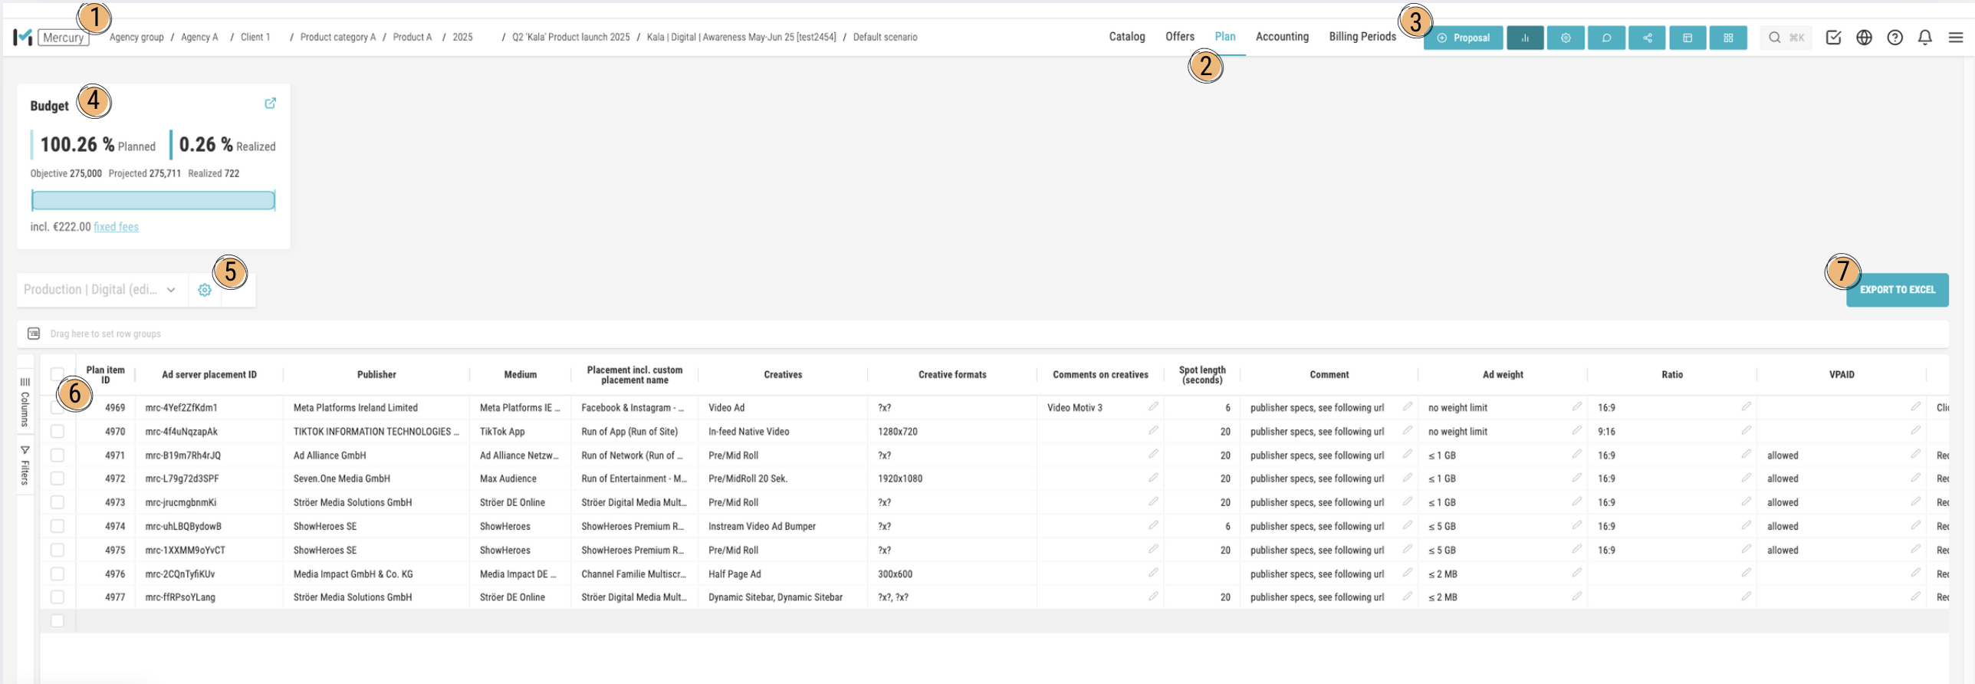Expand the Filters side panel

[25, 465]
